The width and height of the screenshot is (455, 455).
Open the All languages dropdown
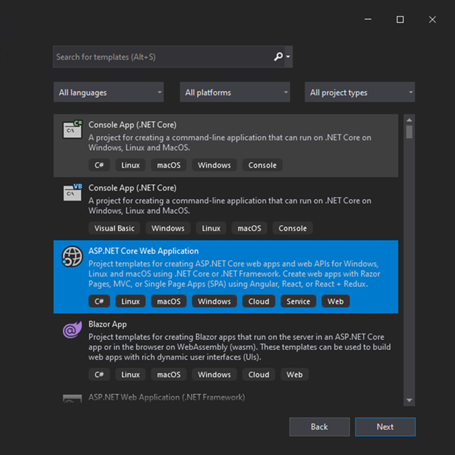[x=109, y=92]
